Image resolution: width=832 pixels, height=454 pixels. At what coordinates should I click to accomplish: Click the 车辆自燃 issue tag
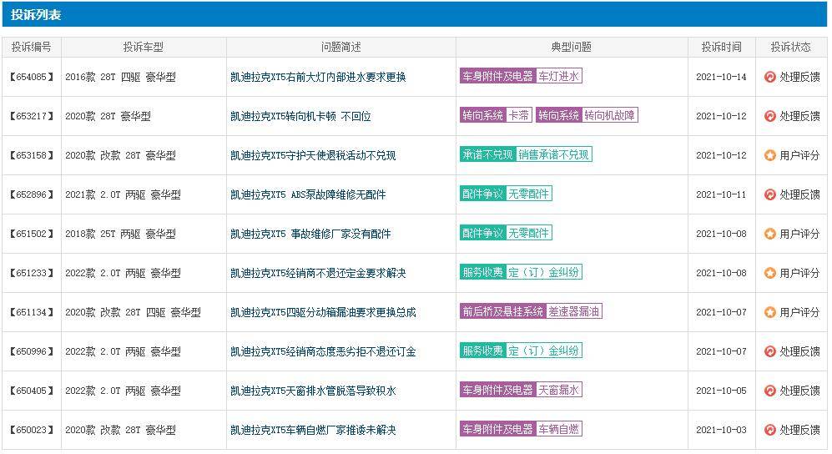click(558, 430)
